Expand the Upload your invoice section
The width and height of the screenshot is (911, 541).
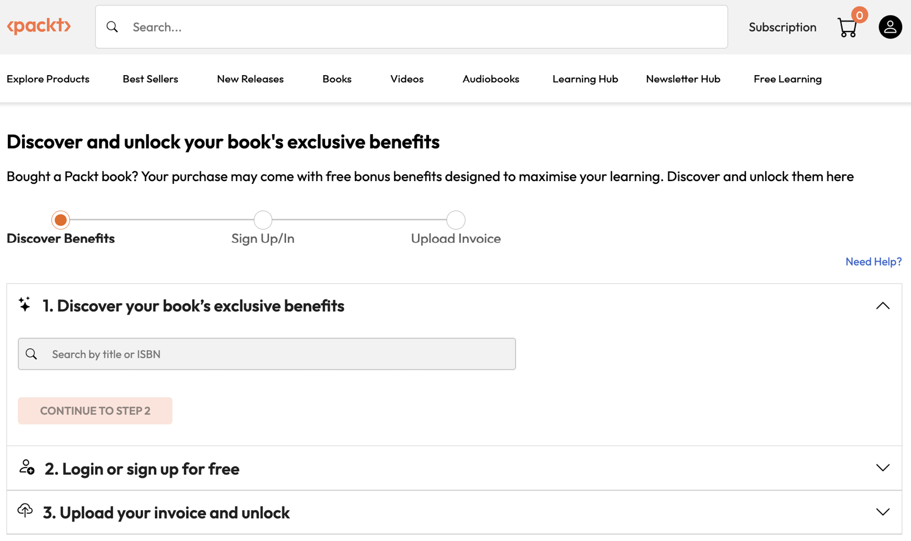tap(881, 511)
